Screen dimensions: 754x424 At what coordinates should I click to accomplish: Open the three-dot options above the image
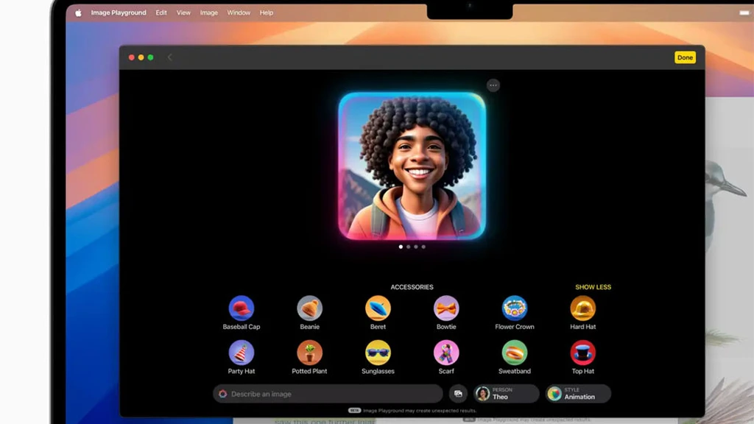tap(493, 85)
